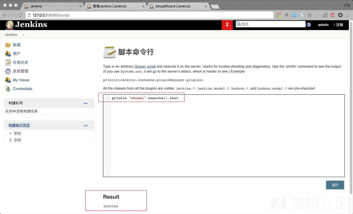Click the jenkins result output text
The height and width of the screenshot is (214, 353).
[x=110, y=206]
